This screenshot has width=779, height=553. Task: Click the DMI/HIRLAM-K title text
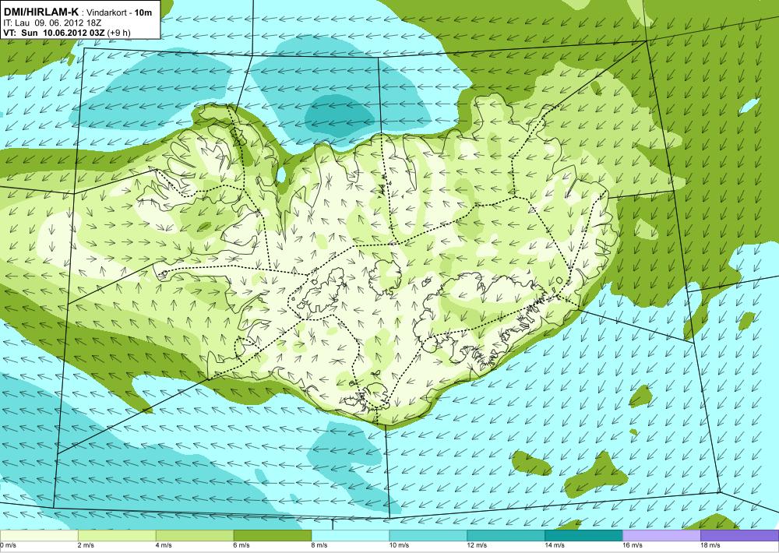[x=41, y=12]
